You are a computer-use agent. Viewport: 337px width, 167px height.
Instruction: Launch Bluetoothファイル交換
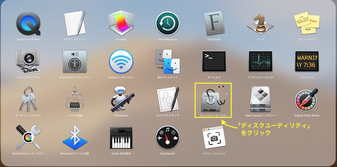click(x=75, y=137)
